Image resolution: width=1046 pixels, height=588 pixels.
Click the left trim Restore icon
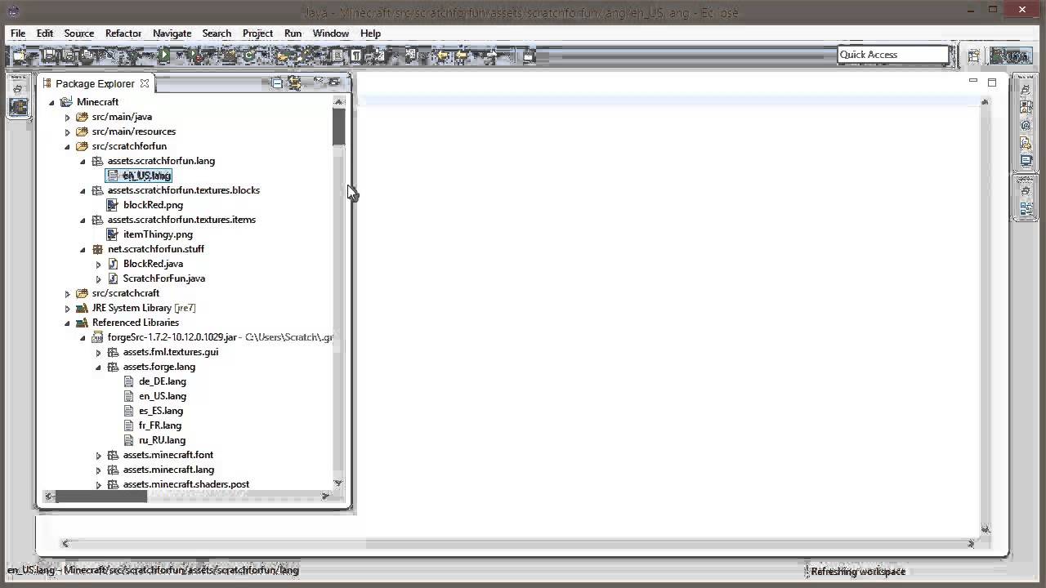tap(17, 89)
